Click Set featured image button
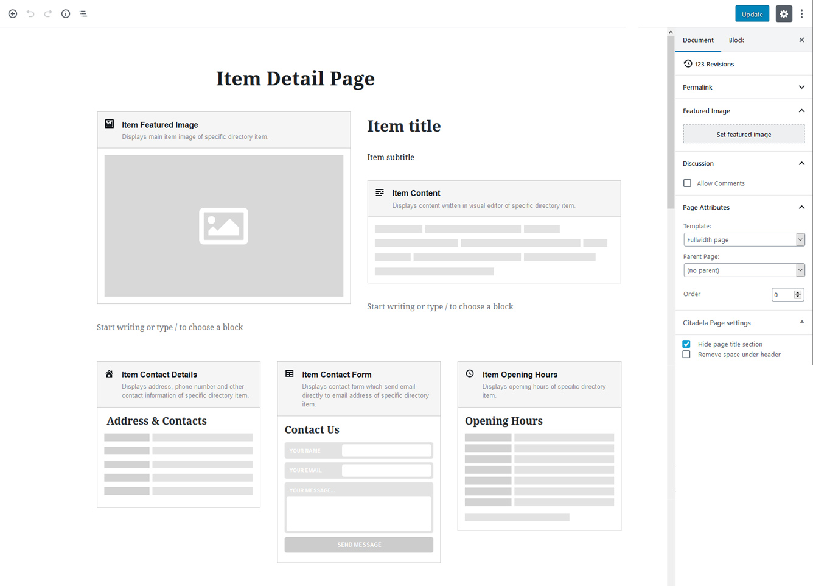Viewport: 813px width, 586px height. pyautogui.click(x=743, y=135)
